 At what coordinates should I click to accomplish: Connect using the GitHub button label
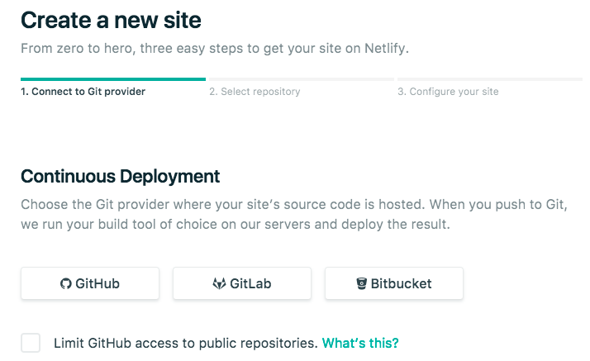coord(98,283)
